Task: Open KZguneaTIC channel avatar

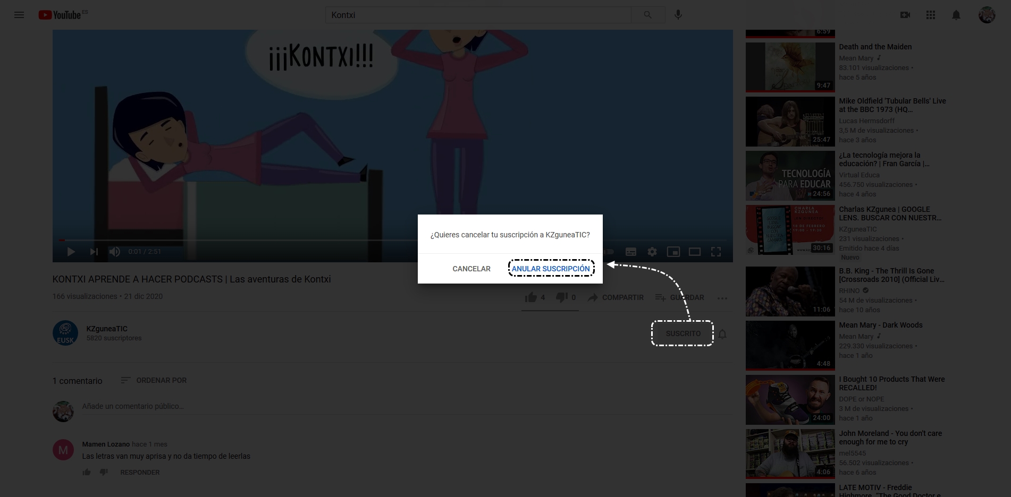Action: click(x=65, y=333)
